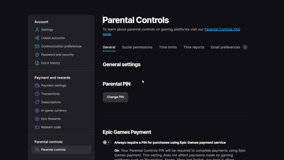Select the General tab
Image resolution: width=284 pixels, height=160 pixels.
[109, 47]
